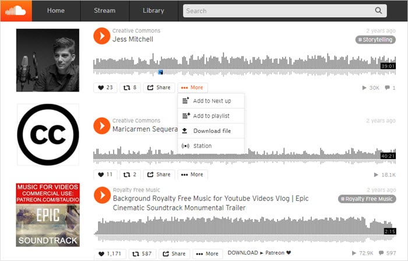Screen dimensions: 408x261
Task: Open the Royalty Free Music uploader
Action: (136, 190)
